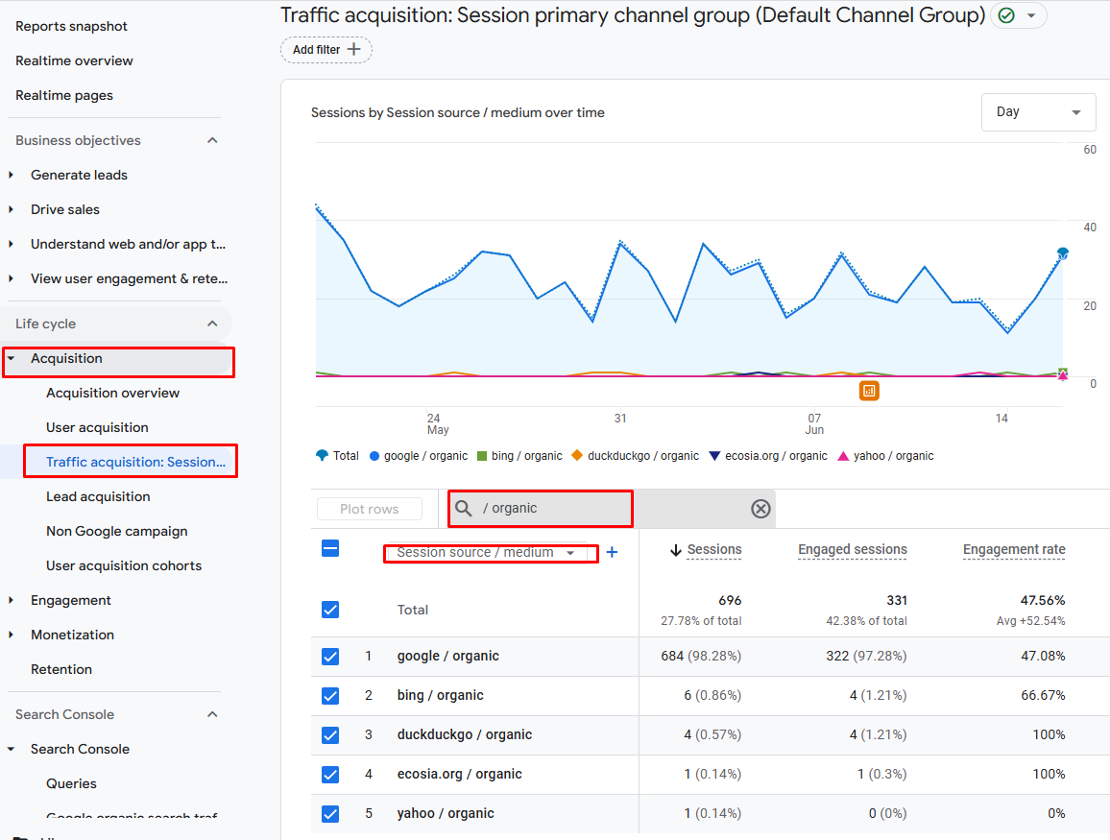Open Lead acquisition report

pos(98,496)
